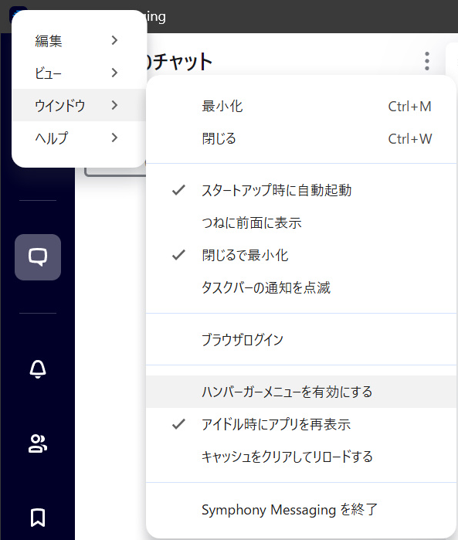Click キャッシュをクリアしてリロードする
The image size is (458, 540).
(x=302, y=457)
